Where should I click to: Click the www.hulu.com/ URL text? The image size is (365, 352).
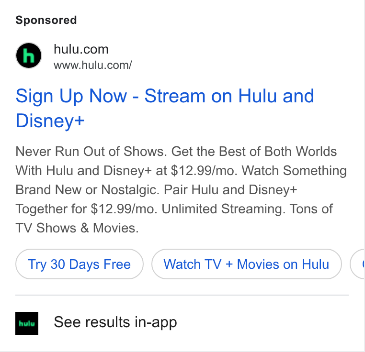pos(92,65)
